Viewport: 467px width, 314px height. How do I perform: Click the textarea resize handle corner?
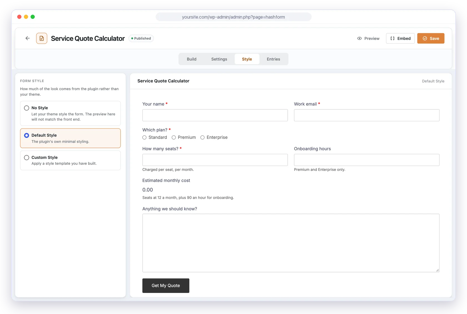pyautogui.click(x=437, y=270)
